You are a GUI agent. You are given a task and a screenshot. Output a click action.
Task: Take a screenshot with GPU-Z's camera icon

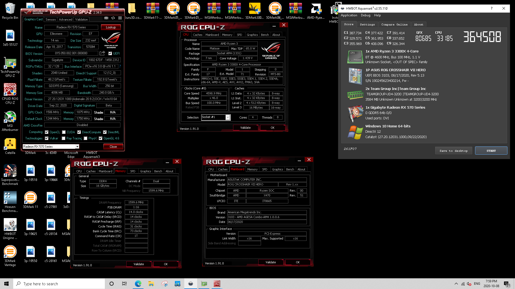pyautogui.click(x=106, y=18)
